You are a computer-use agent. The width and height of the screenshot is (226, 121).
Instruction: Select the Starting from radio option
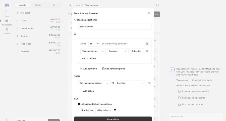point(79,110)
